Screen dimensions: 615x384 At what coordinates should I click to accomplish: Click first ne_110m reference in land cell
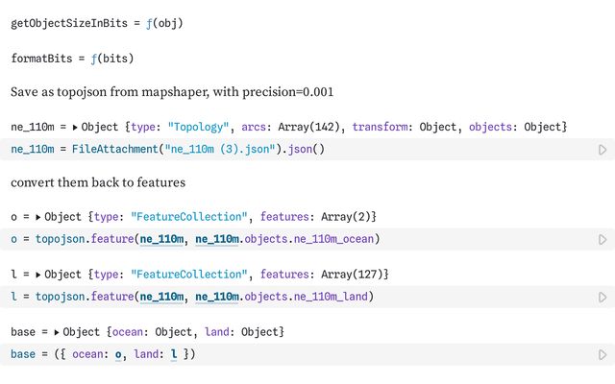point(162,298)
